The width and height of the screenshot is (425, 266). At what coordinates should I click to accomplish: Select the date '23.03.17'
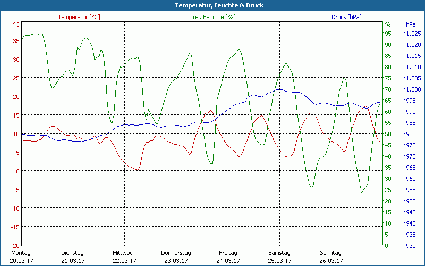click(x=176, y=261)
